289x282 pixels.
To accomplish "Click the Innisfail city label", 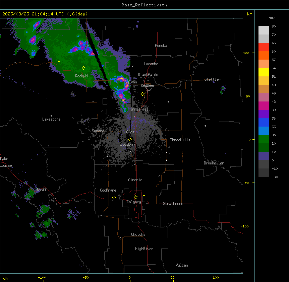I will click(139, 109).
